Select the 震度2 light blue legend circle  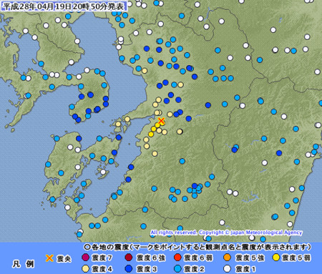coord(177,269)
